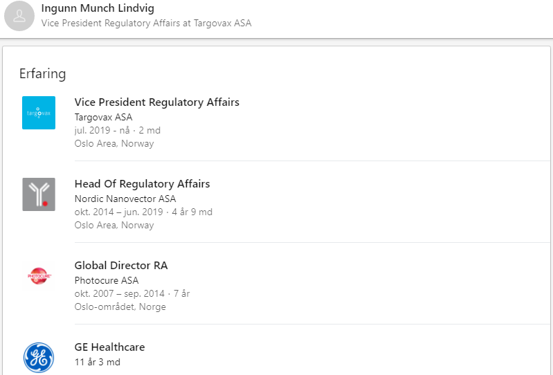Click the Targovax company logo
The height and width of the screenshot is (375, 553).
click(x=39, y=113)
